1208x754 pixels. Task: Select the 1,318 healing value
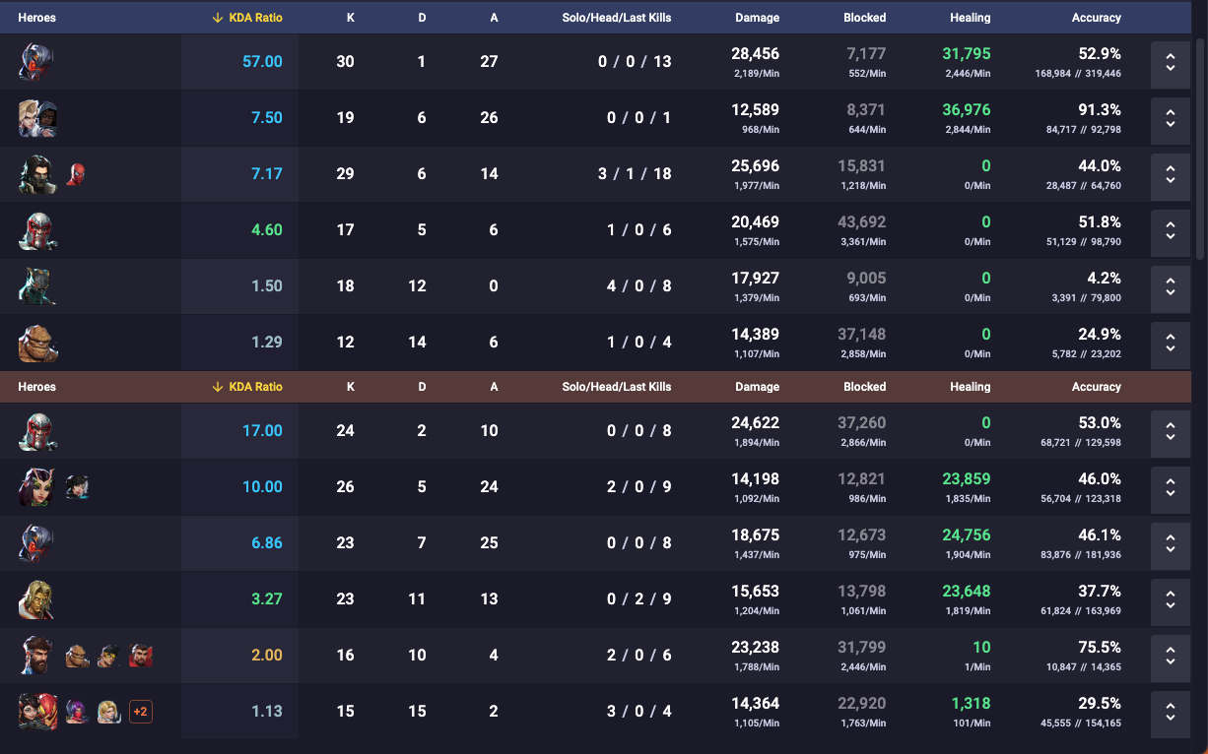pyautogui.click(x=971, y=704)
